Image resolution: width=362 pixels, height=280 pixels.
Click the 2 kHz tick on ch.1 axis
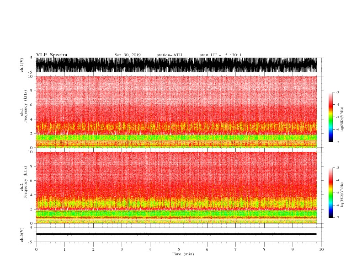click(x=32, y=134)
